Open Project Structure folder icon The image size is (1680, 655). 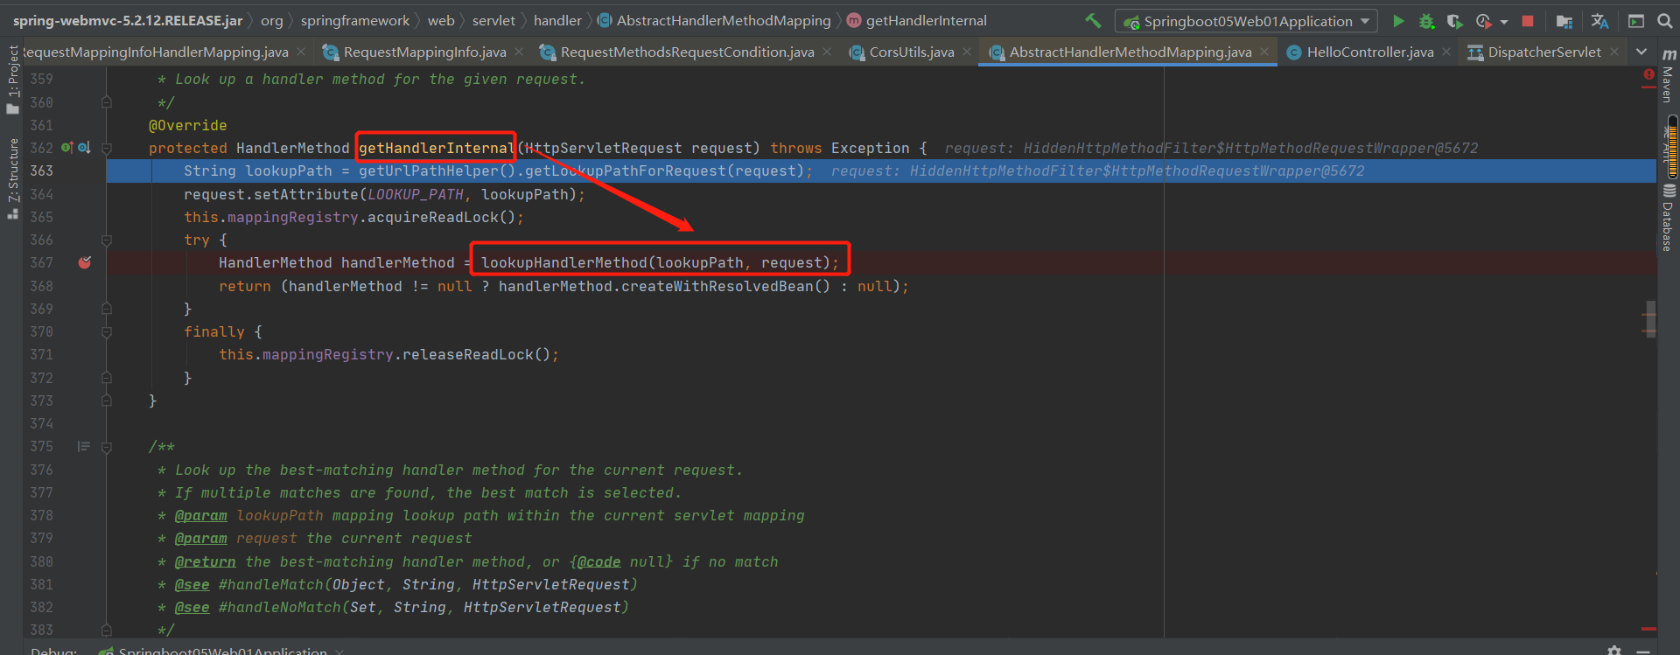(x=1564, y=21)
